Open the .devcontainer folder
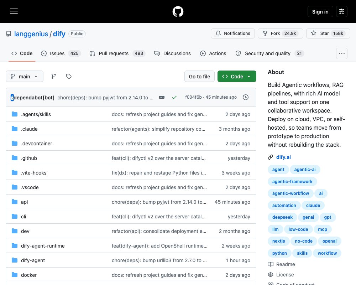This screenshot has height=285, width=356. 37,144
